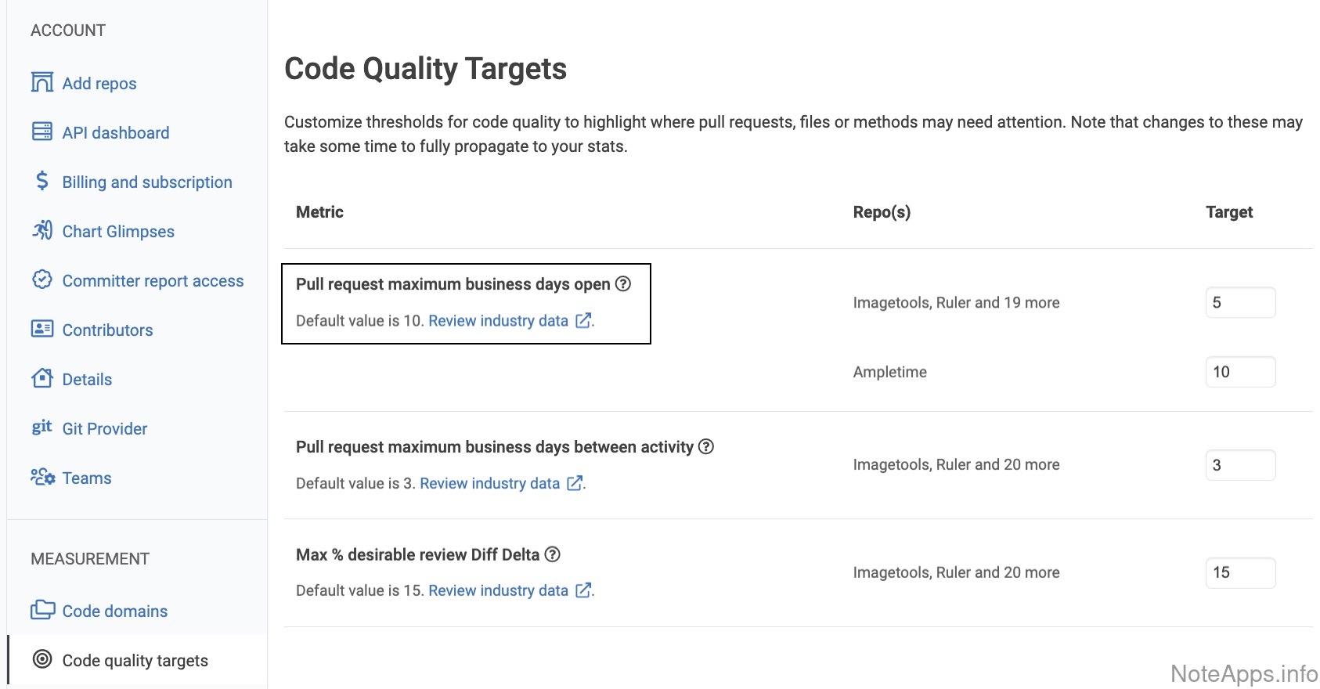Click the Committer report access badge icon

pyautogui.click(x=42, y=280)
